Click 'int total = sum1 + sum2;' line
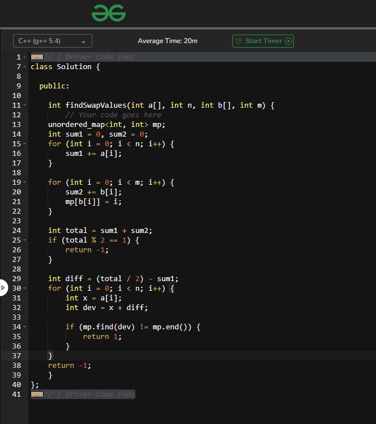The width and height of the screenshot is (376, 424). tap(100, 231)
